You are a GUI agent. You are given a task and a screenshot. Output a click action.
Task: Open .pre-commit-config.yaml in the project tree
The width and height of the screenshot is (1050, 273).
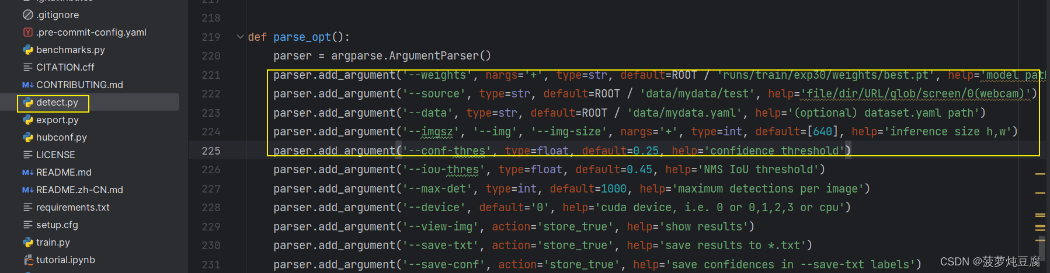91,32
